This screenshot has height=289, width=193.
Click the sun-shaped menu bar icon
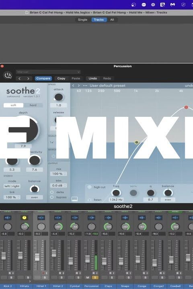(x=153, y=4)
